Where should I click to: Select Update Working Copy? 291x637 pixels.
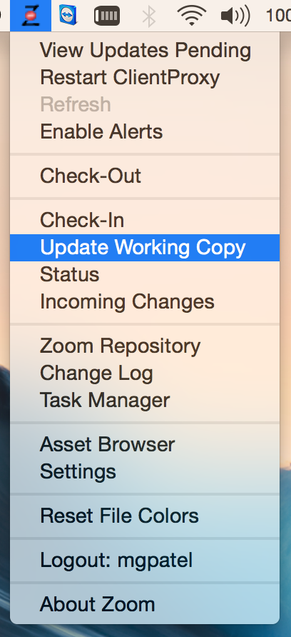click(145, 247)
